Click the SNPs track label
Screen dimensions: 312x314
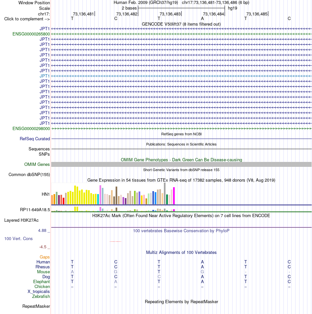(x=44, y=154)
